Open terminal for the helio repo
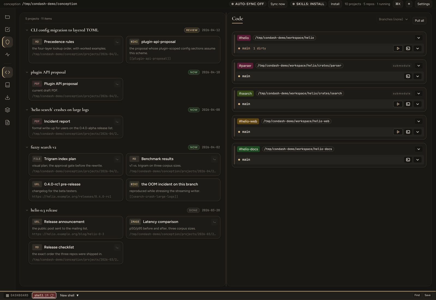 (x=408, y=48)
